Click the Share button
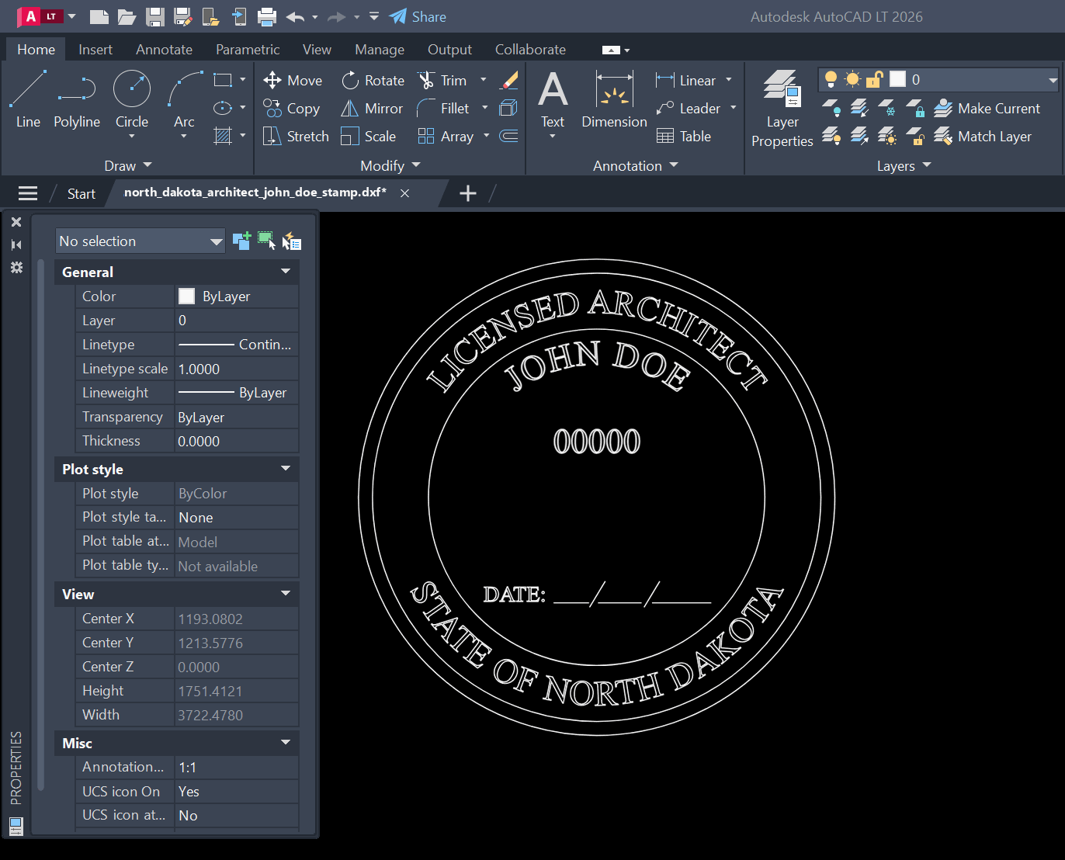1065x860 pixels. point(418,16)
